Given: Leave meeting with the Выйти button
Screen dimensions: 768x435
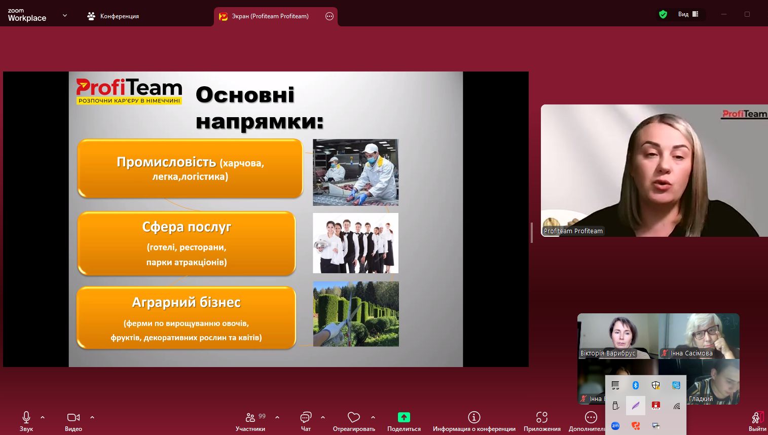Looking at the screenshot, I should [x=757, y=421].
